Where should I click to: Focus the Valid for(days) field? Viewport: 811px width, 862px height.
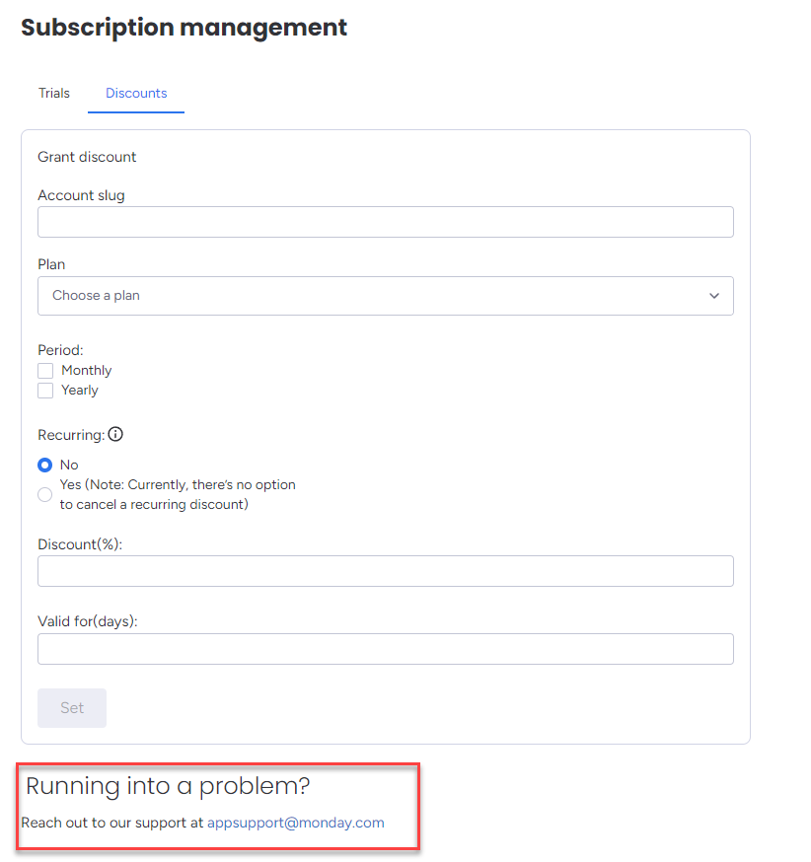coord(386,649)
